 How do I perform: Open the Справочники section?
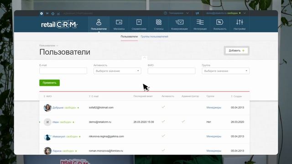coord(139,24)
